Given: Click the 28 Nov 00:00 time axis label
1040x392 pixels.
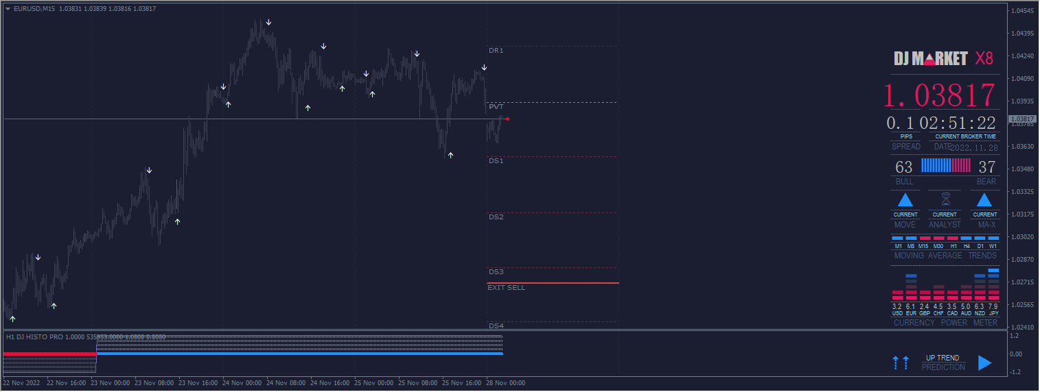Looking at the screenshot, I should click(506, 383).
